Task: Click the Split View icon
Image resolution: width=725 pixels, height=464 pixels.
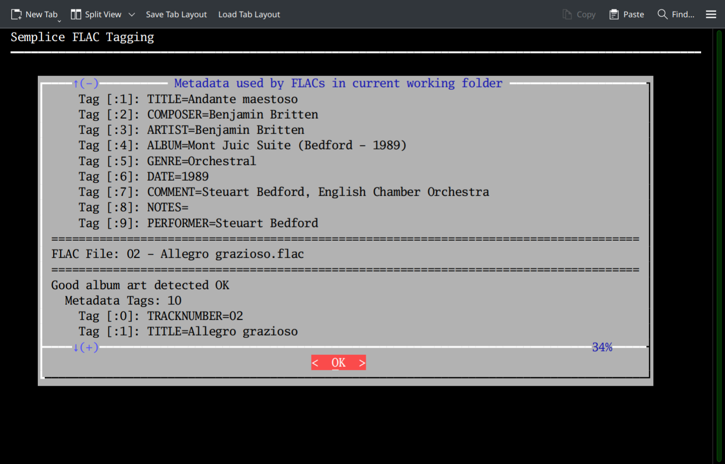Action: tap(76, 14)
